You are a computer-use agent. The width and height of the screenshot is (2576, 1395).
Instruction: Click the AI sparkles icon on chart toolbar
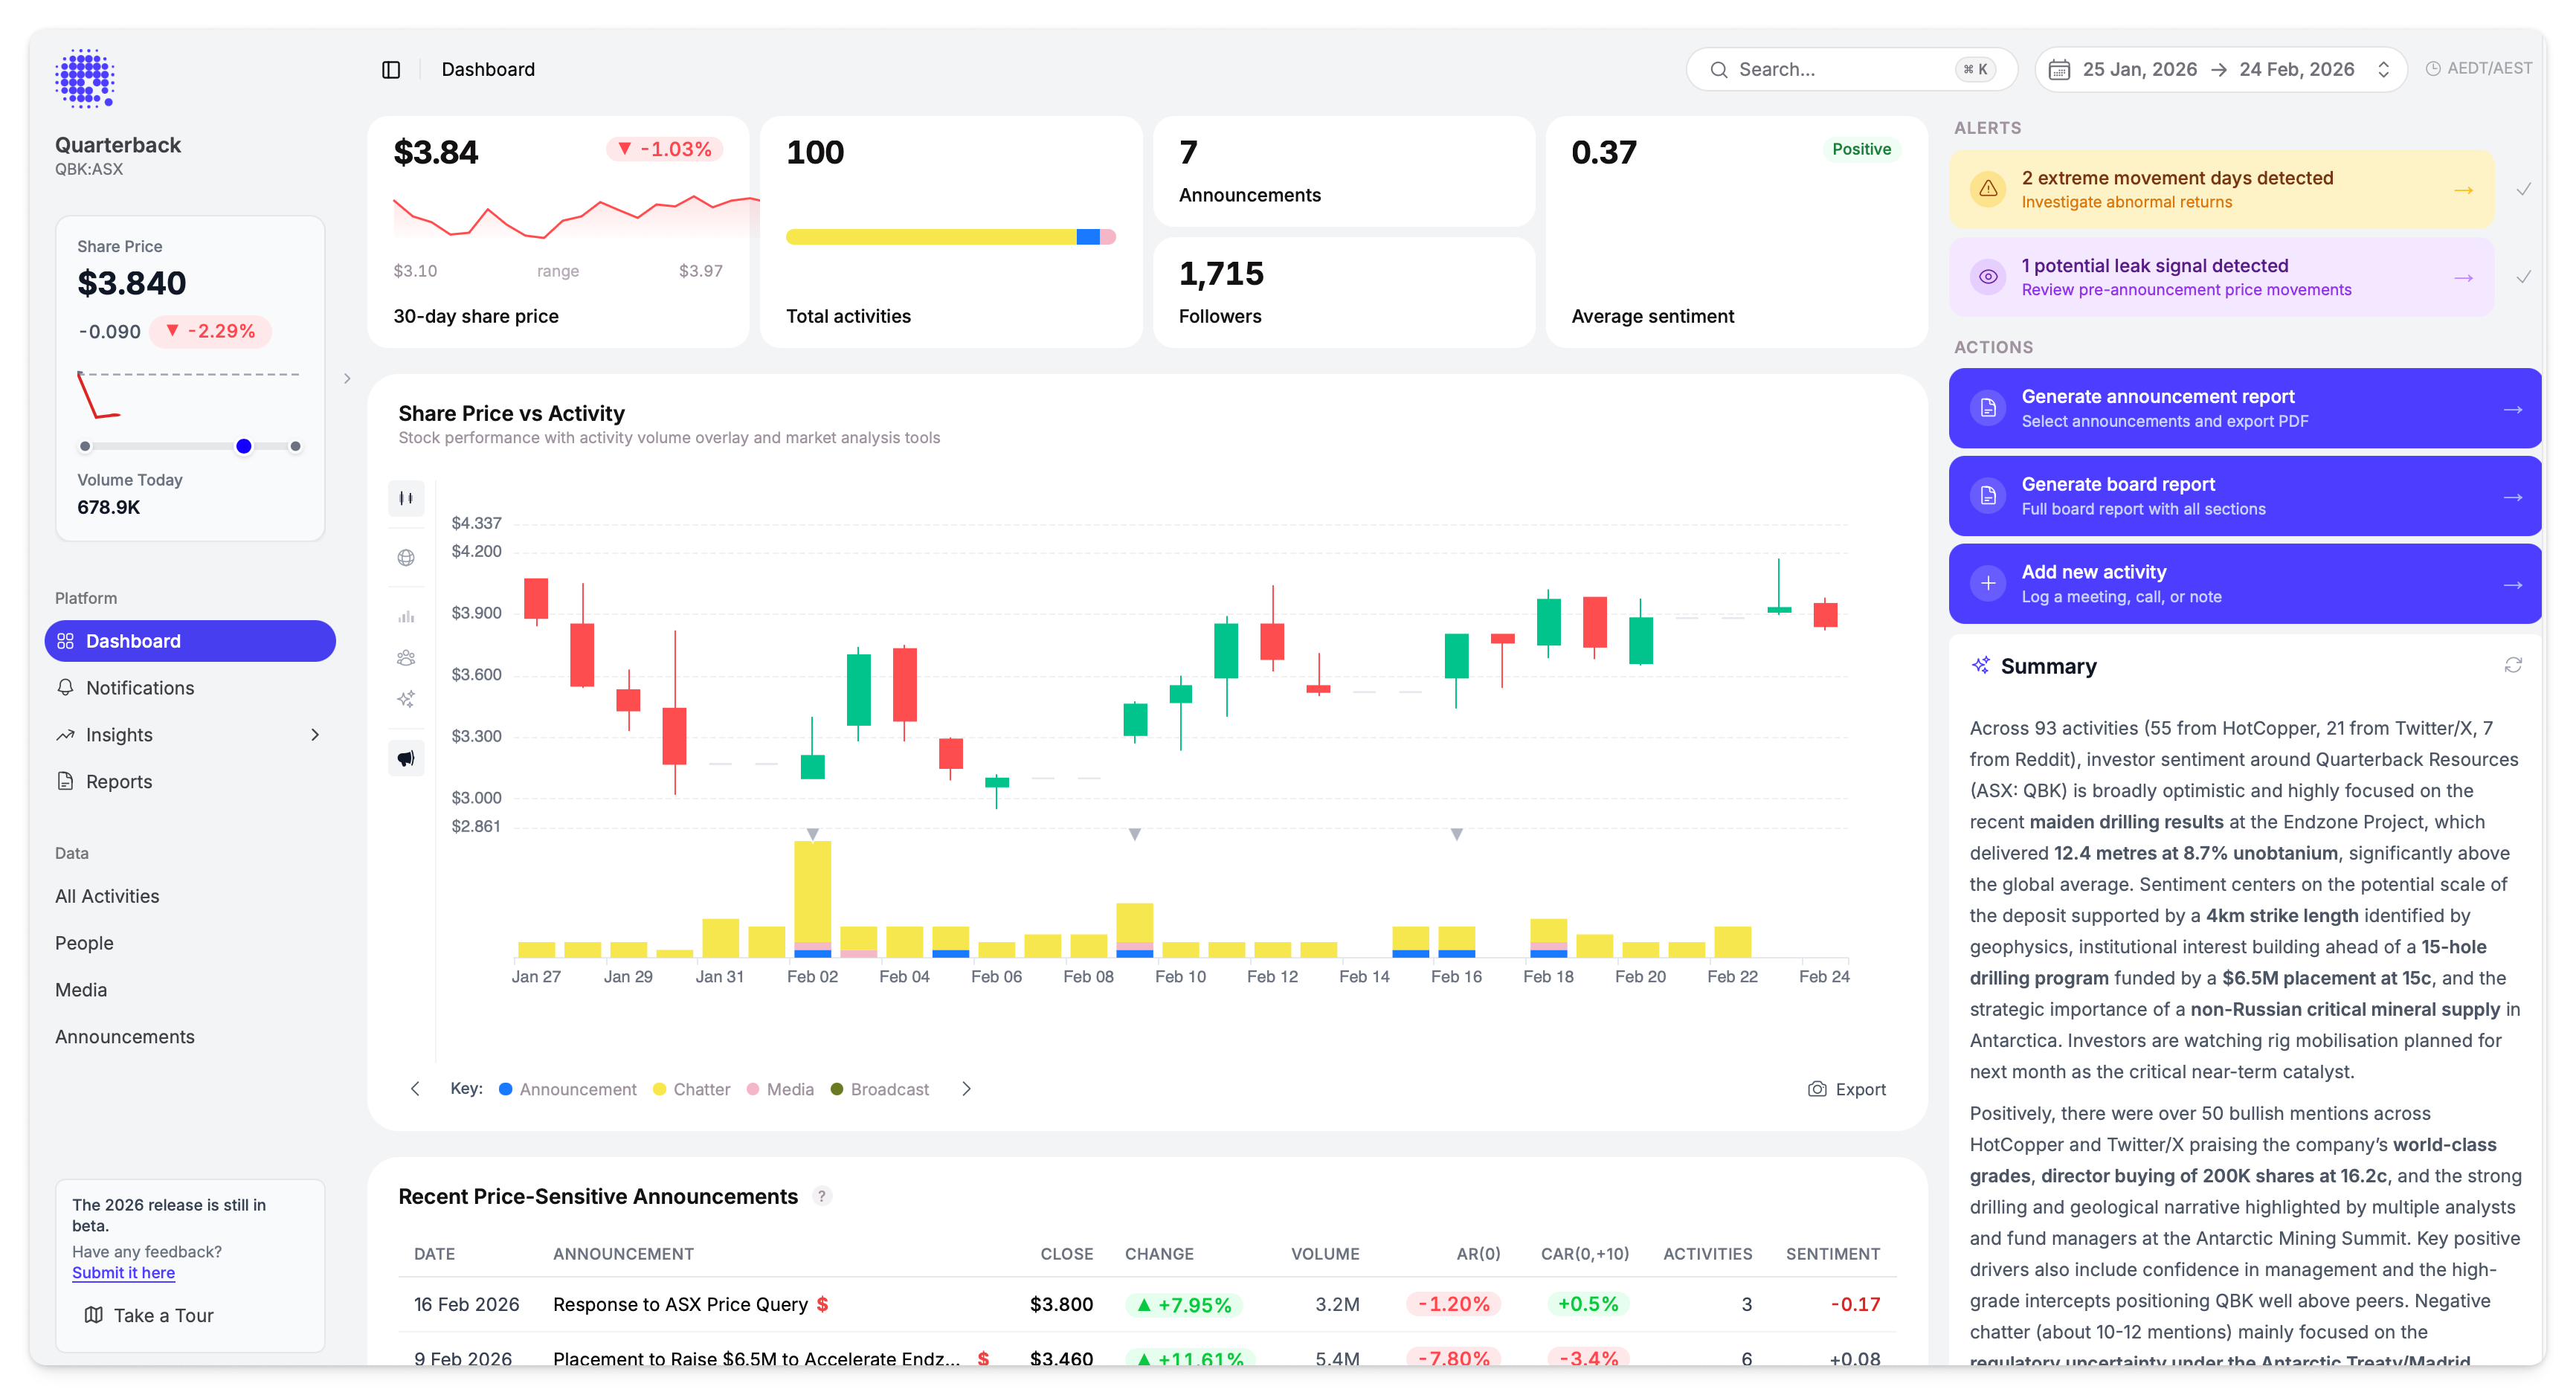[x=406, y=699]
